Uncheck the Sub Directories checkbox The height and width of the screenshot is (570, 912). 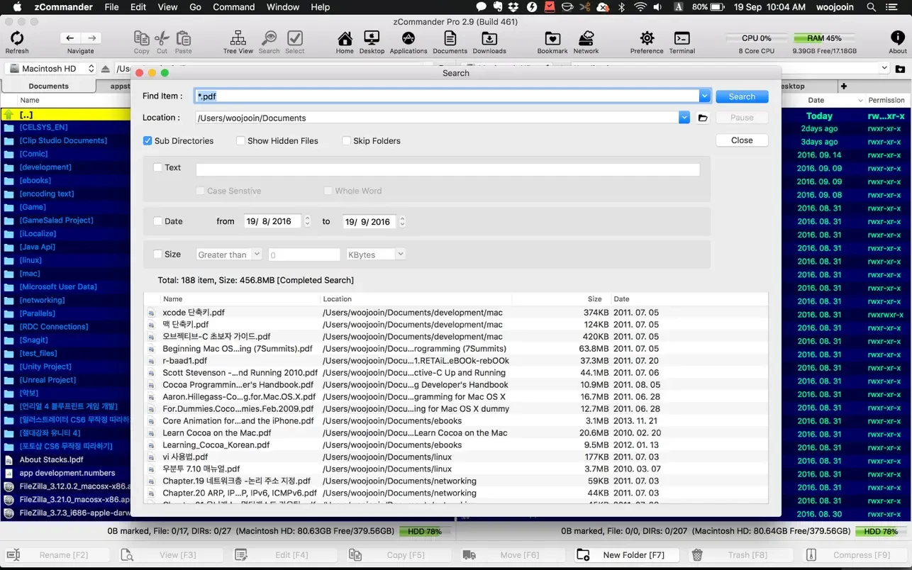click(x=148, y=141)
